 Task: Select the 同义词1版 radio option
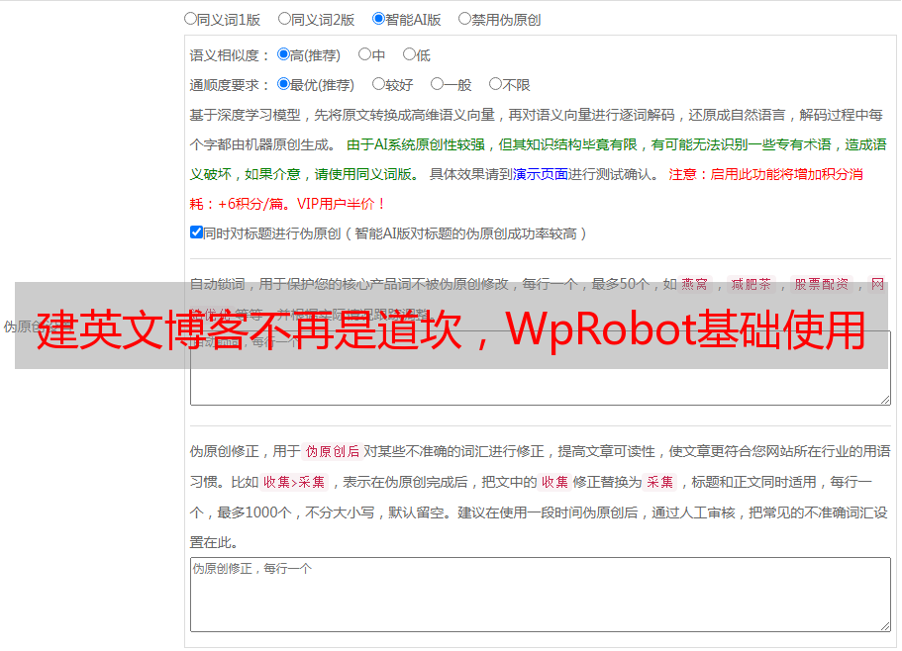190,18
